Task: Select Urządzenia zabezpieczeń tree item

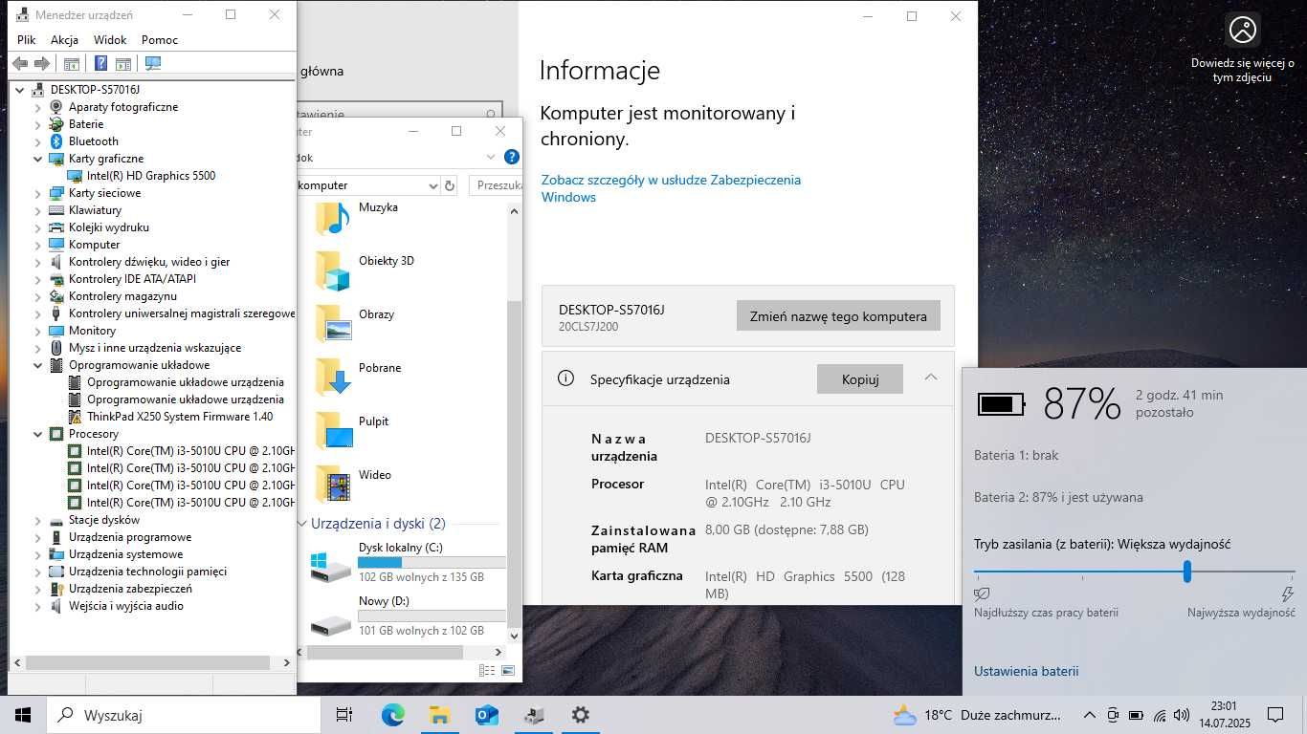Action: click(130, 589)
